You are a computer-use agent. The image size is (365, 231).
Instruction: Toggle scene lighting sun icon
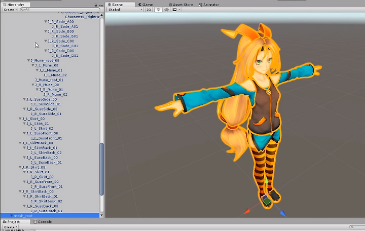coord(158,10)
